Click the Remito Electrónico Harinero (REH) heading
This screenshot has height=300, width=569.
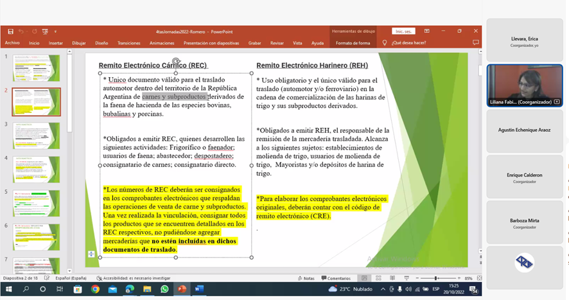(312, 66)
